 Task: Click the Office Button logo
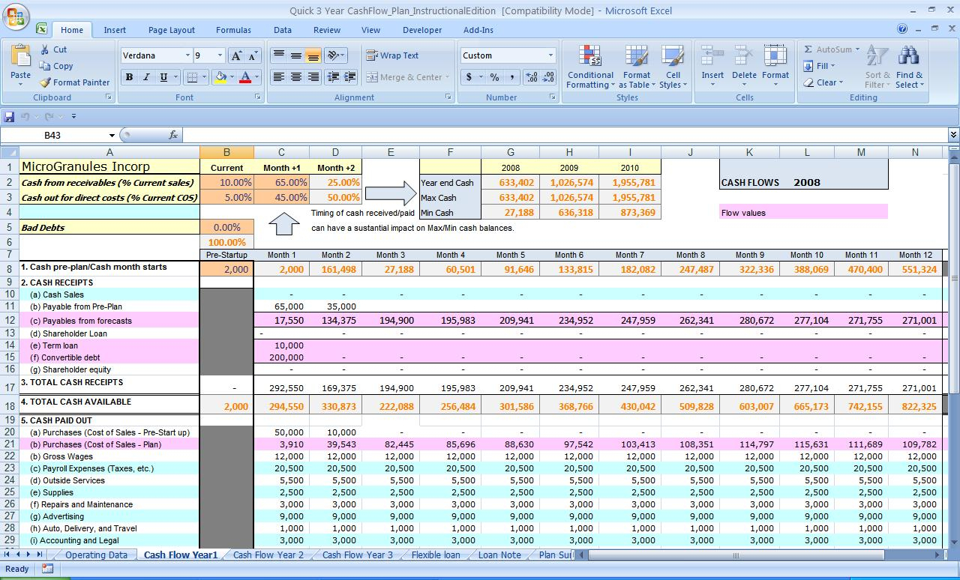pos(15,15)
